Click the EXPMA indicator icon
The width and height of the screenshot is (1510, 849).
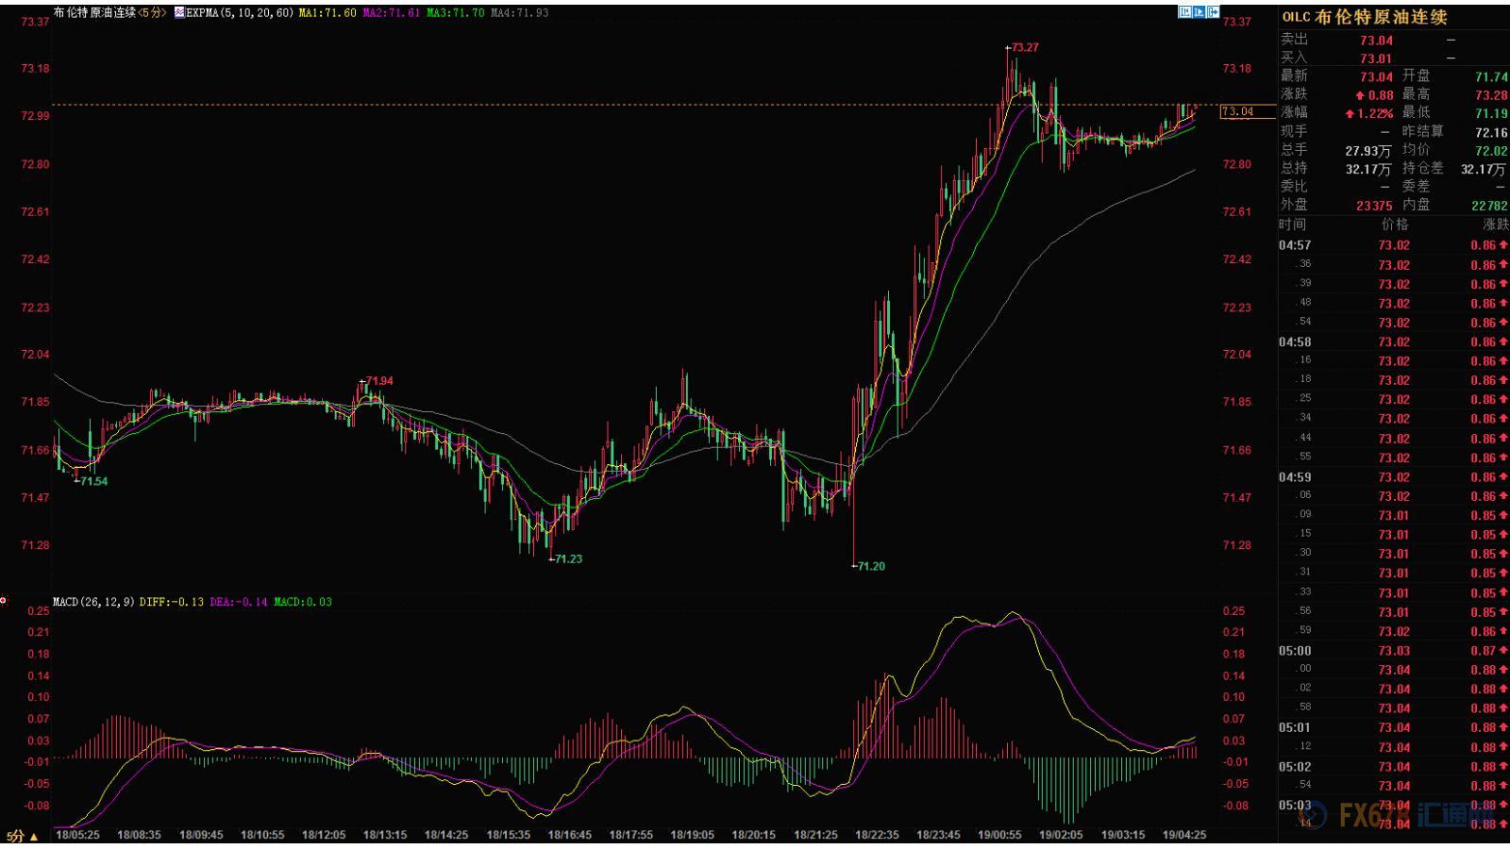point(179,13)
